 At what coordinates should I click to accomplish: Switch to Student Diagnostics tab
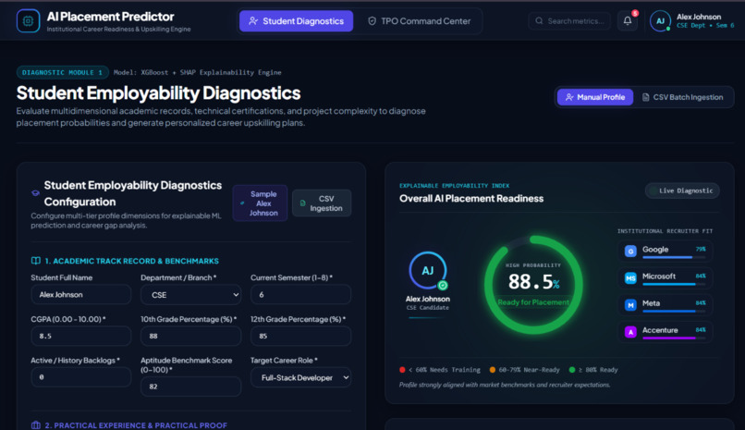[x=296, y=21]
